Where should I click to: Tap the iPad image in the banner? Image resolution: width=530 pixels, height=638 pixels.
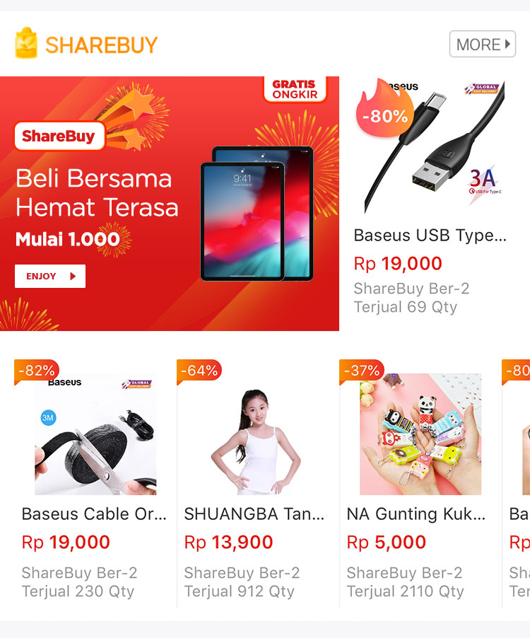click(x=257, y=213)
